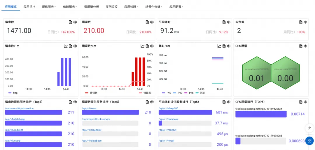Click /api/v1/redirect link in 请求数 ranking
315x150 pixels.
[x=14, y=130]
